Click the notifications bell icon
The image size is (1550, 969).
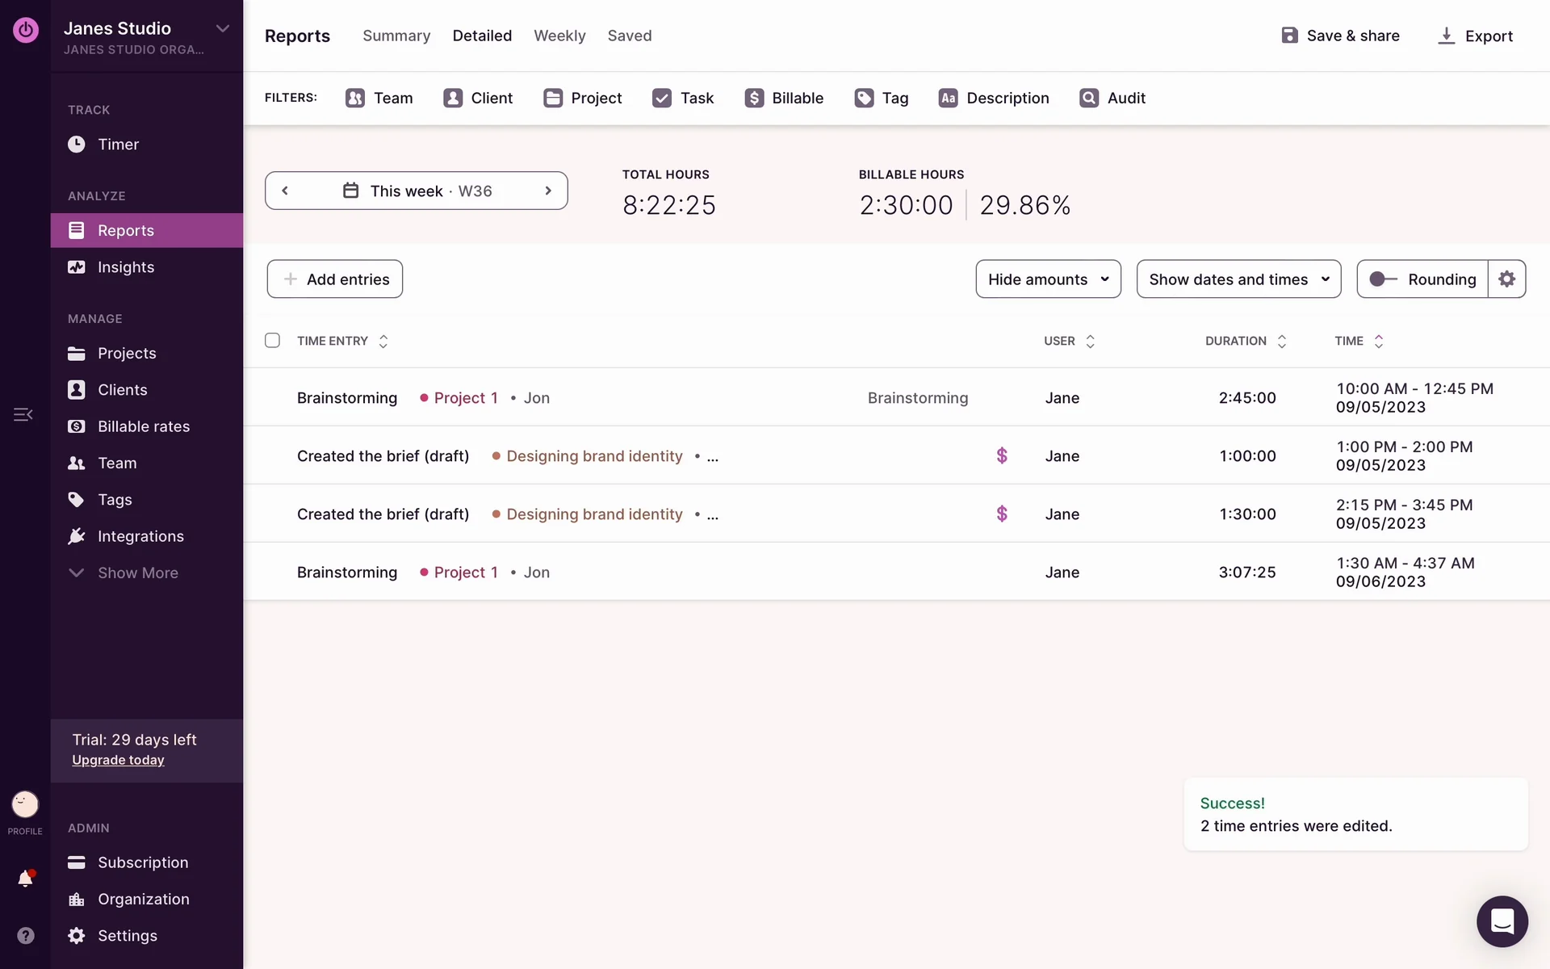[25, 879]
